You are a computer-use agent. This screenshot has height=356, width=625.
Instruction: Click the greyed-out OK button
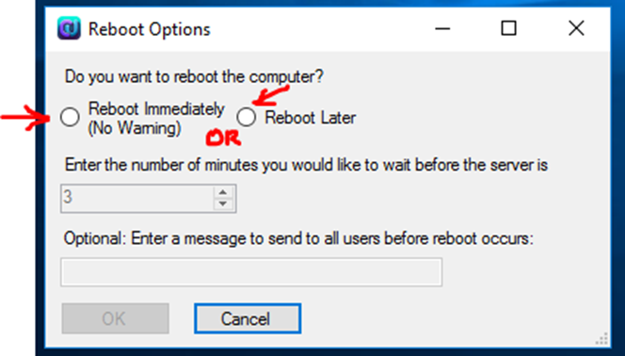(115, 318)
